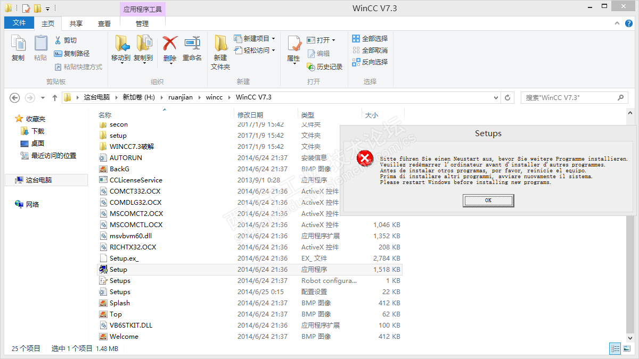
Task: Switch to details view icon in status bar
Action: coord(615,349)
